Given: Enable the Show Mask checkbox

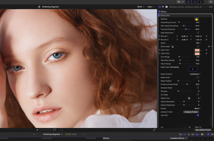Looking at the screenshot, I should (198, 46).
